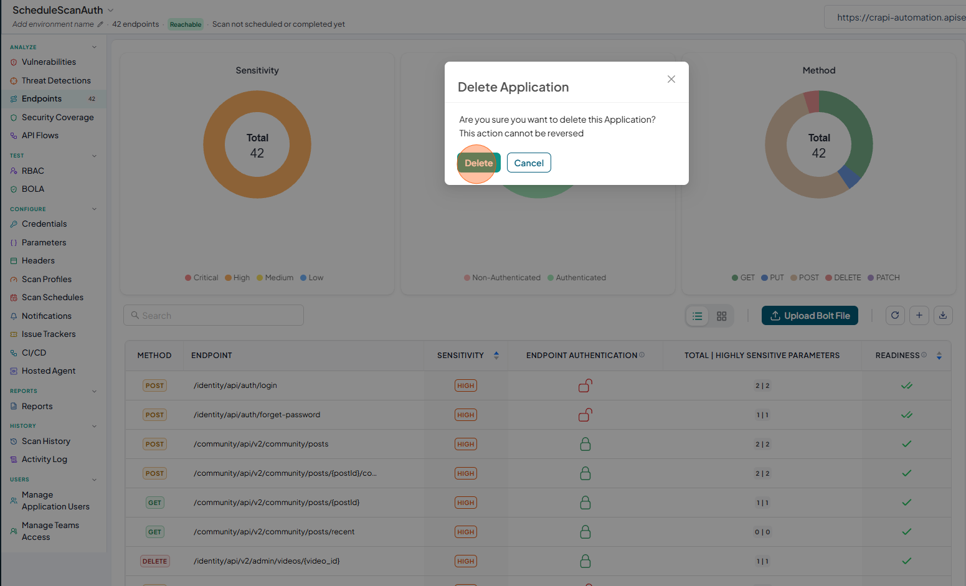Viewport: 966px width, 586px height.
Task: Download endpoints using download icon
Action: (943, 315)
